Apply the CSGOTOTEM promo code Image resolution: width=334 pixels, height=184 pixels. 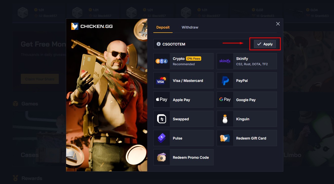click(x=265, y=44)
